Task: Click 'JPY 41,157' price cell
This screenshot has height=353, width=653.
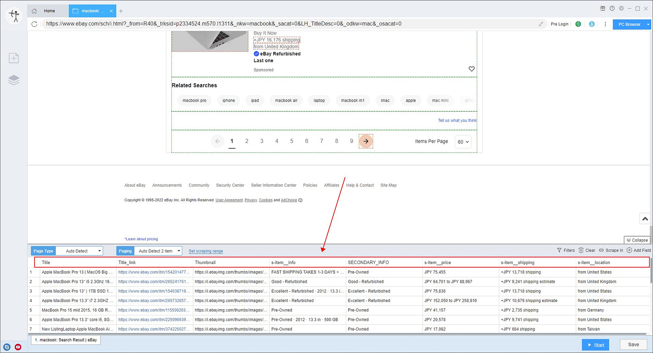Action: click(461, 310)
